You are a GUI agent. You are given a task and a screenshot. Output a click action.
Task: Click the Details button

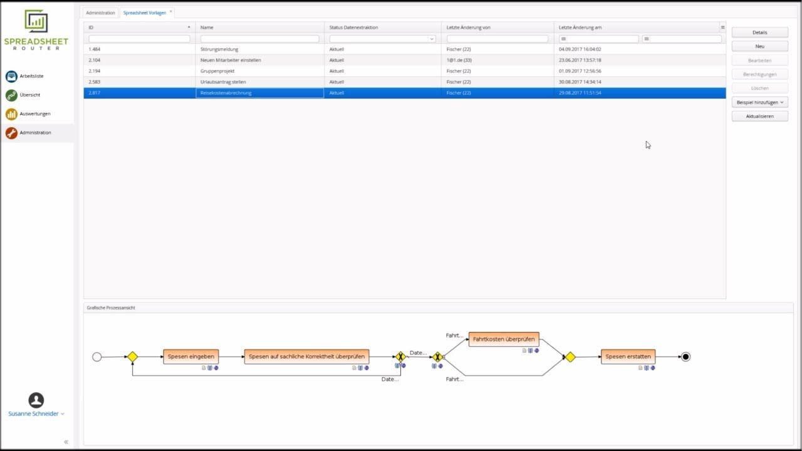tap(760, 33)
